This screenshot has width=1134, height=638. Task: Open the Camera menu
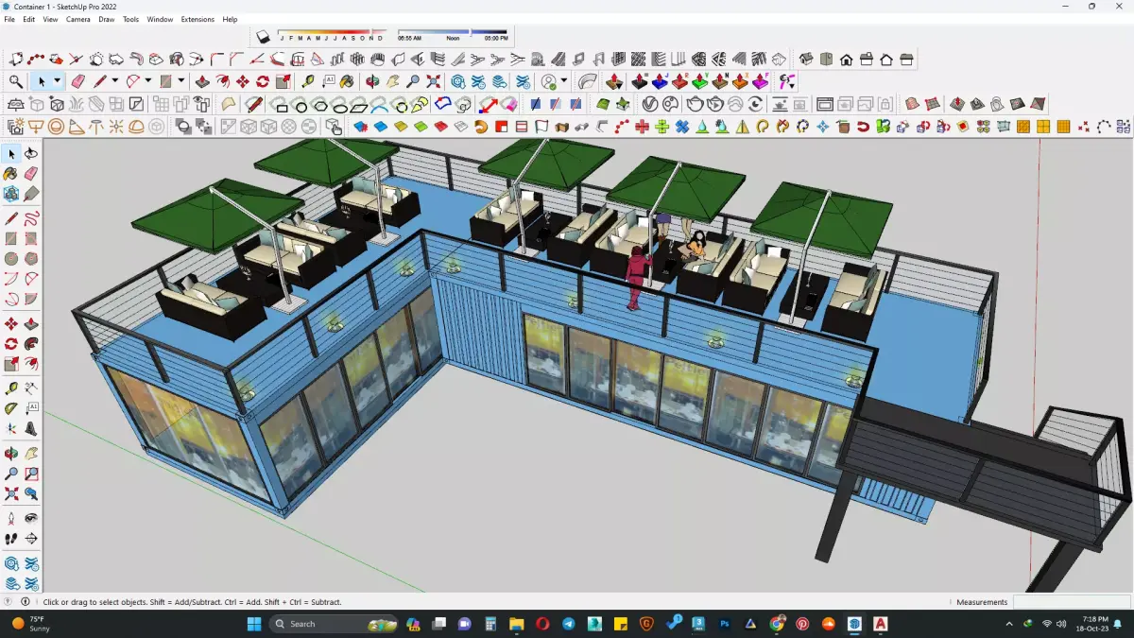tap(78, 19)
